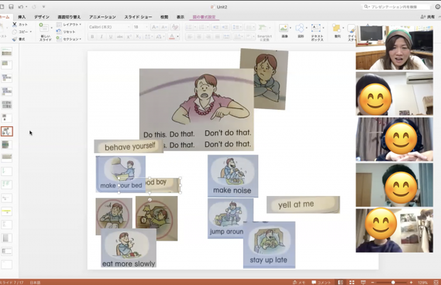441x285 pixels.
Task: Click the fit slide to window icon
Action: tap(436, 282)
